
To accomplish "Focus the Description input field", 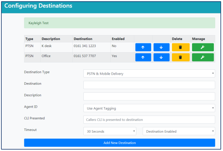I will [149, 96].
